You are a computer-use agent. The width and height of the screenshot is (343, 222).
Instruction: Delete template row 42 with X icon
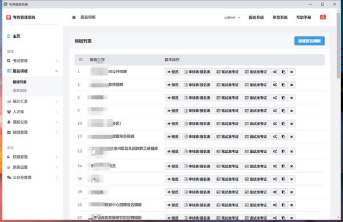pyautogui.click(x=292, y=205)
